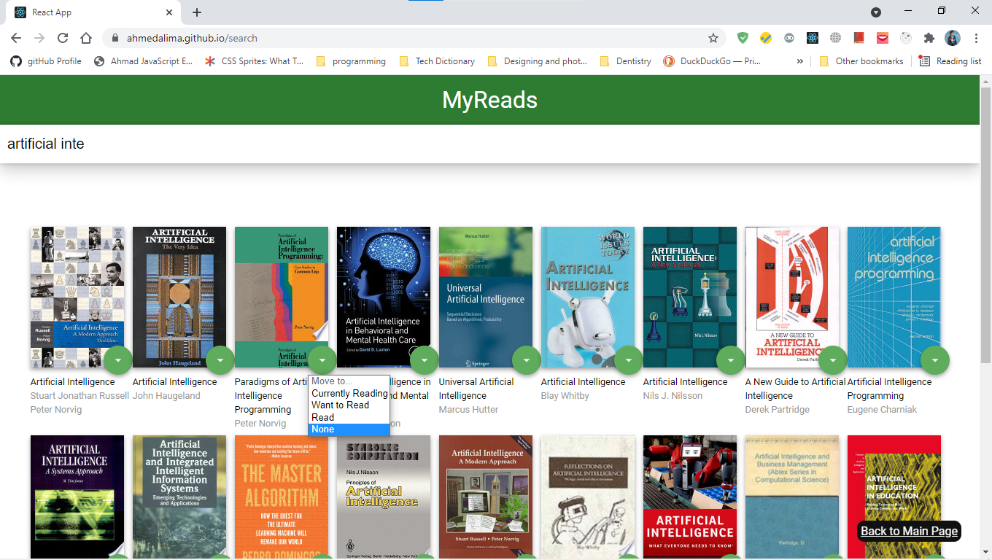Go forward with the browser forward arrow
The width and height of the screenshot is (992, 560).
click(39, 38)
